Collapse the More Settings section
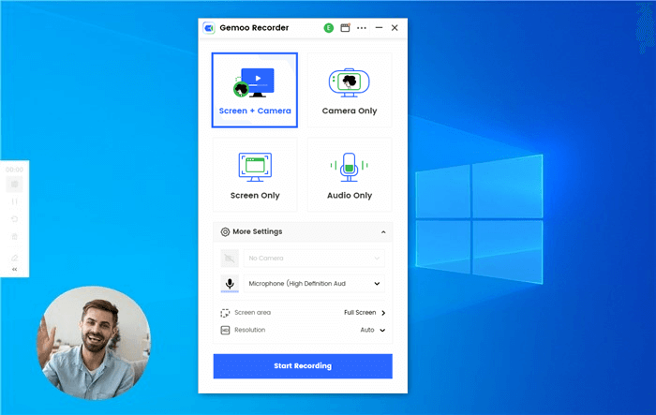Viewport: 656px width, 415px height. pyautogui.click(x=383, y=232)
